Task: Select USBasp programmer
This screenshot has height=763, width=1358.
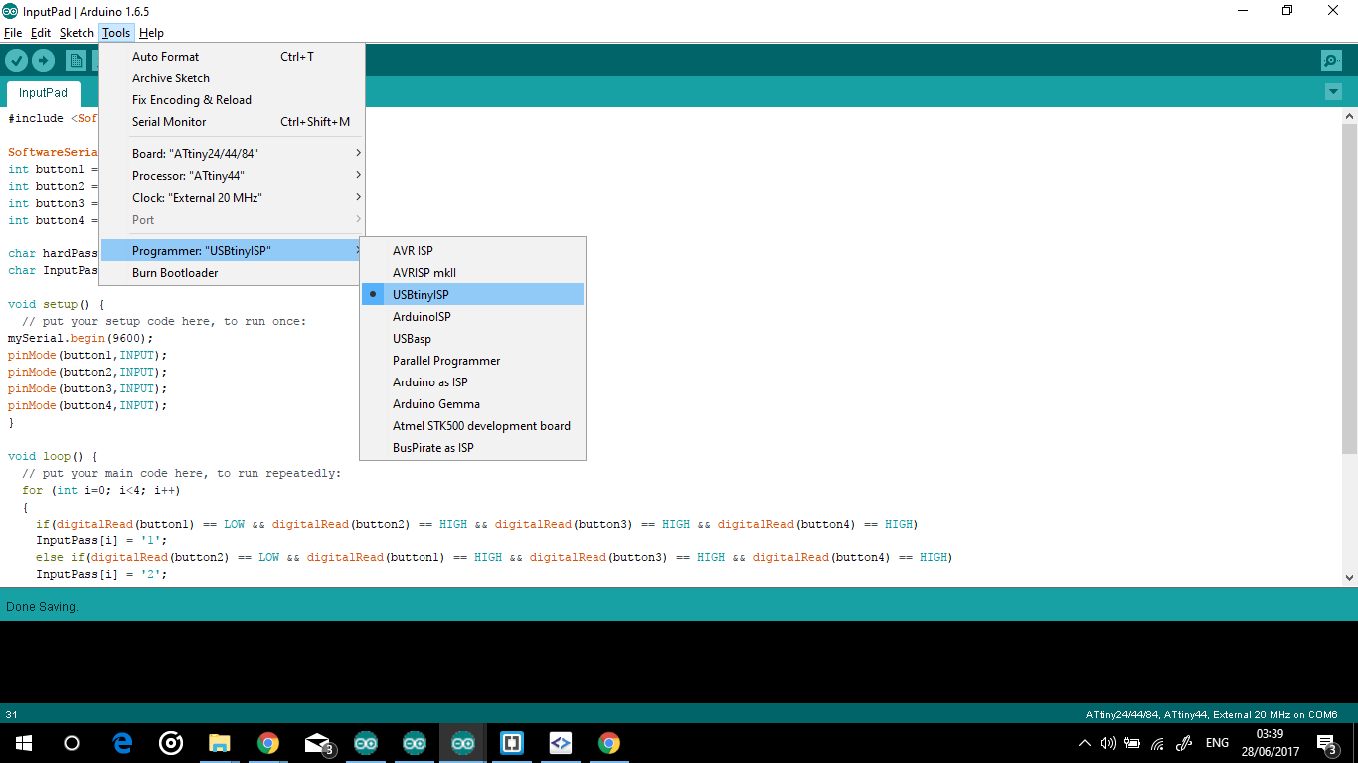Action: [472, 339]
